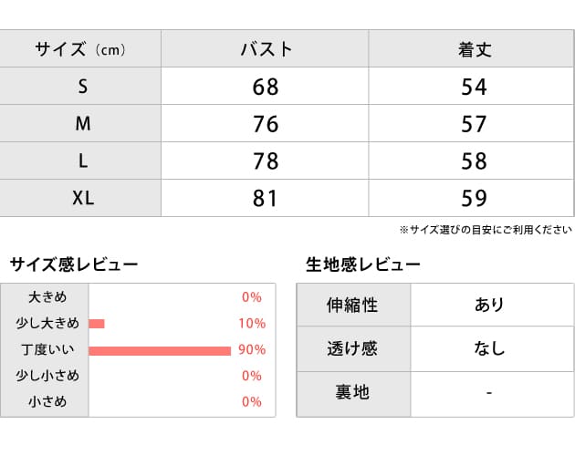Click the 透け感 value なし

click(489, 348)
